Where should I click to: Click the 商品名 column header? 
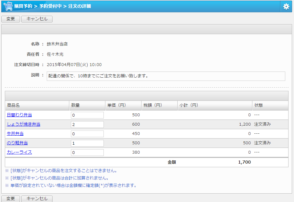[x=14, y=106]
